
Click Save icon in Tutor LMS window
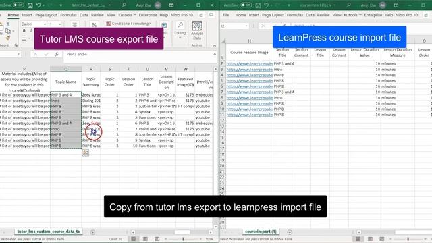click(x=30, y=5)
